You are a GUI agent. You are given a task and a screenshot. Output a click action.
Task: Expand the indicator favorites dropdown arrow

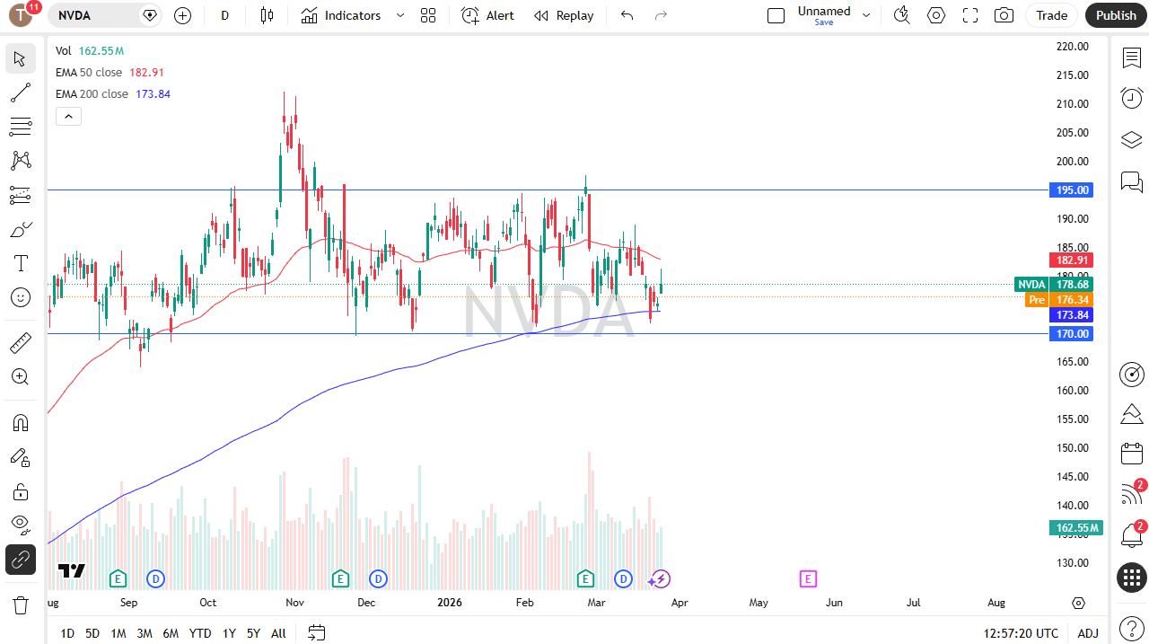pos(400,15)
